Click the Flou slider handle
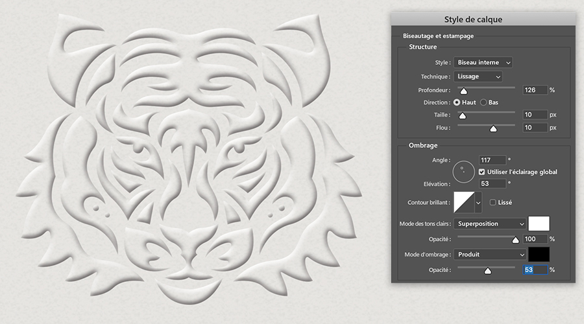 point(493,129)
